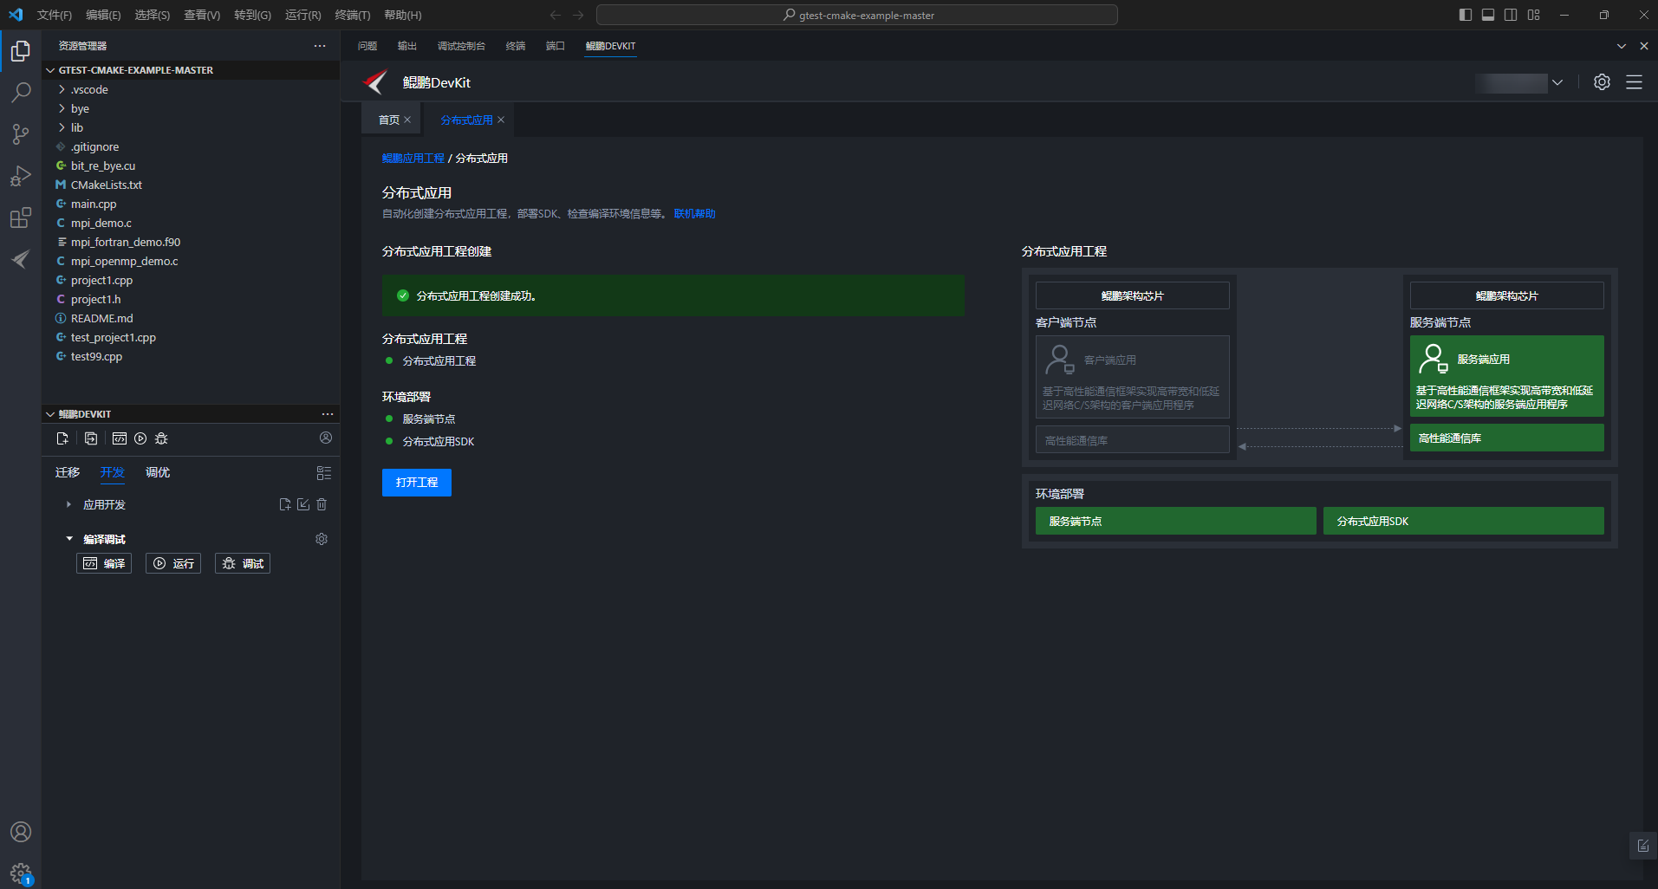Collapse the 编译调试 tree node
Viewport: 1658px width, 889px height.
coord(69,539)
